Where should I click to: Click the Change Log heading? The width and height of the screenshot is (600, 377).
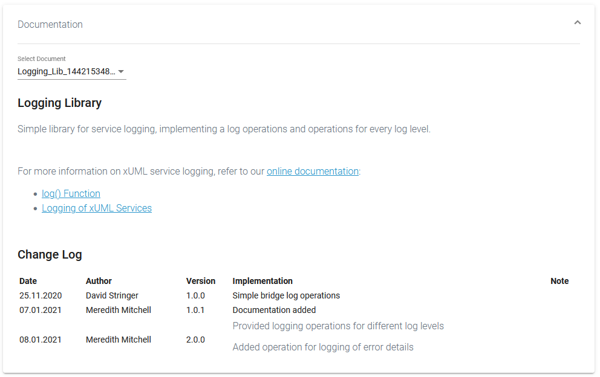click(x=50, y=254)
